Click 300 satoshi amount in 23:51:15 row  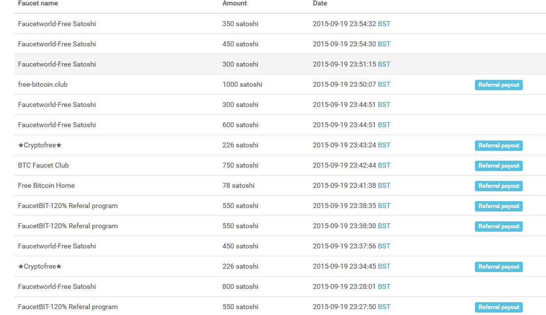coord(240,64)
